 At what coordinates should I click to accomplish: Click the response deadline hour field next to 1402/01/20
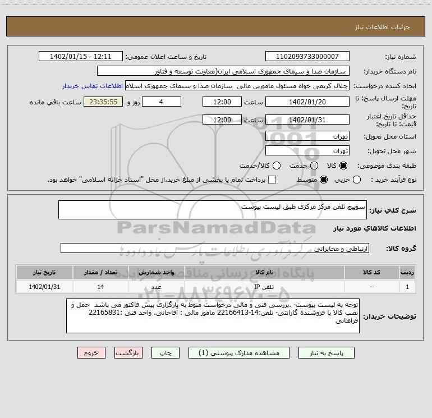(222, 102)
